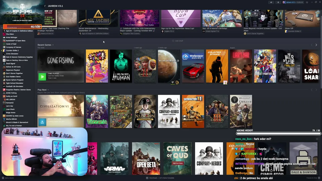Image resolution: width=322 pixels, height=181 pixels.
Task: Open Terraria cover in Play Next
Action: 97,111
